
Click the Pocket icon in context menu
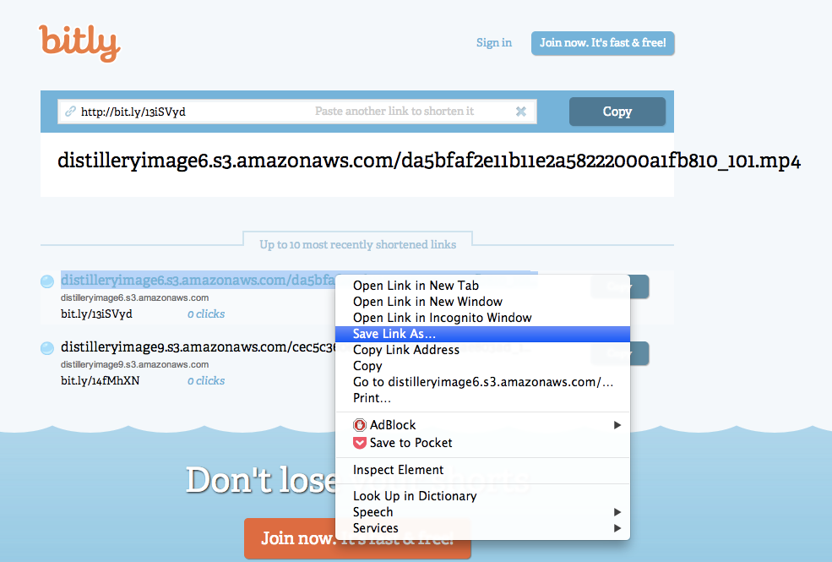click(x=360, y=443)
